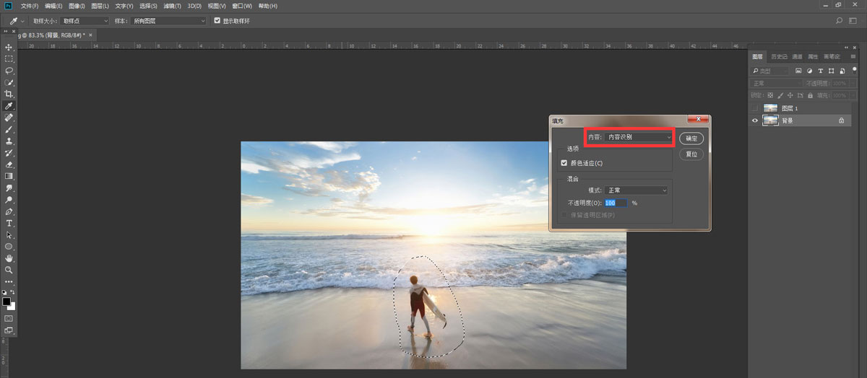Open the layer filter 类型 dropdown

pos(772,71)
